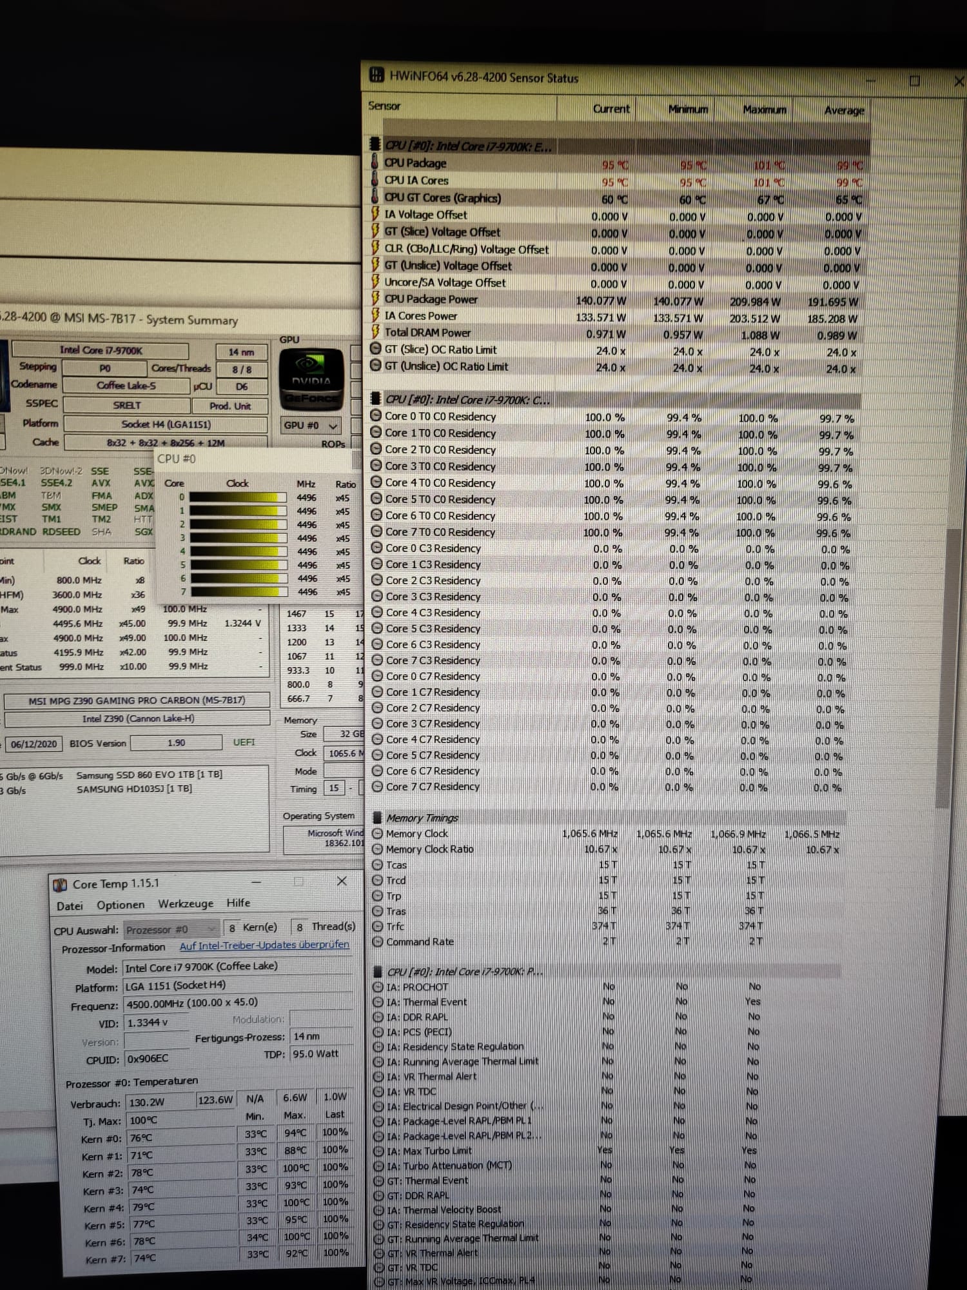This screenshot has width=967, height=1290.
Task: Click the IA Cores Power lightning icon
Action: [375, 315]
